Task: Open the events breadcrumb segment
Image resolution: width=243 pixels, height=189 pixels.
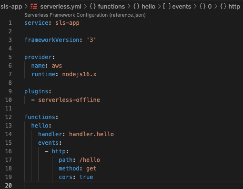Action: [182, 7]
